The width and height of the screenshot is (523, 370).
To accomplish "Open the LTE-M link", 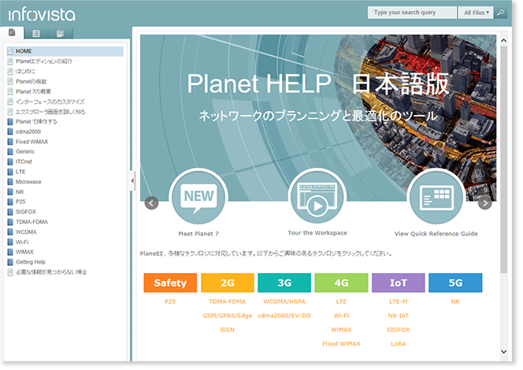I will coord(399,302).
